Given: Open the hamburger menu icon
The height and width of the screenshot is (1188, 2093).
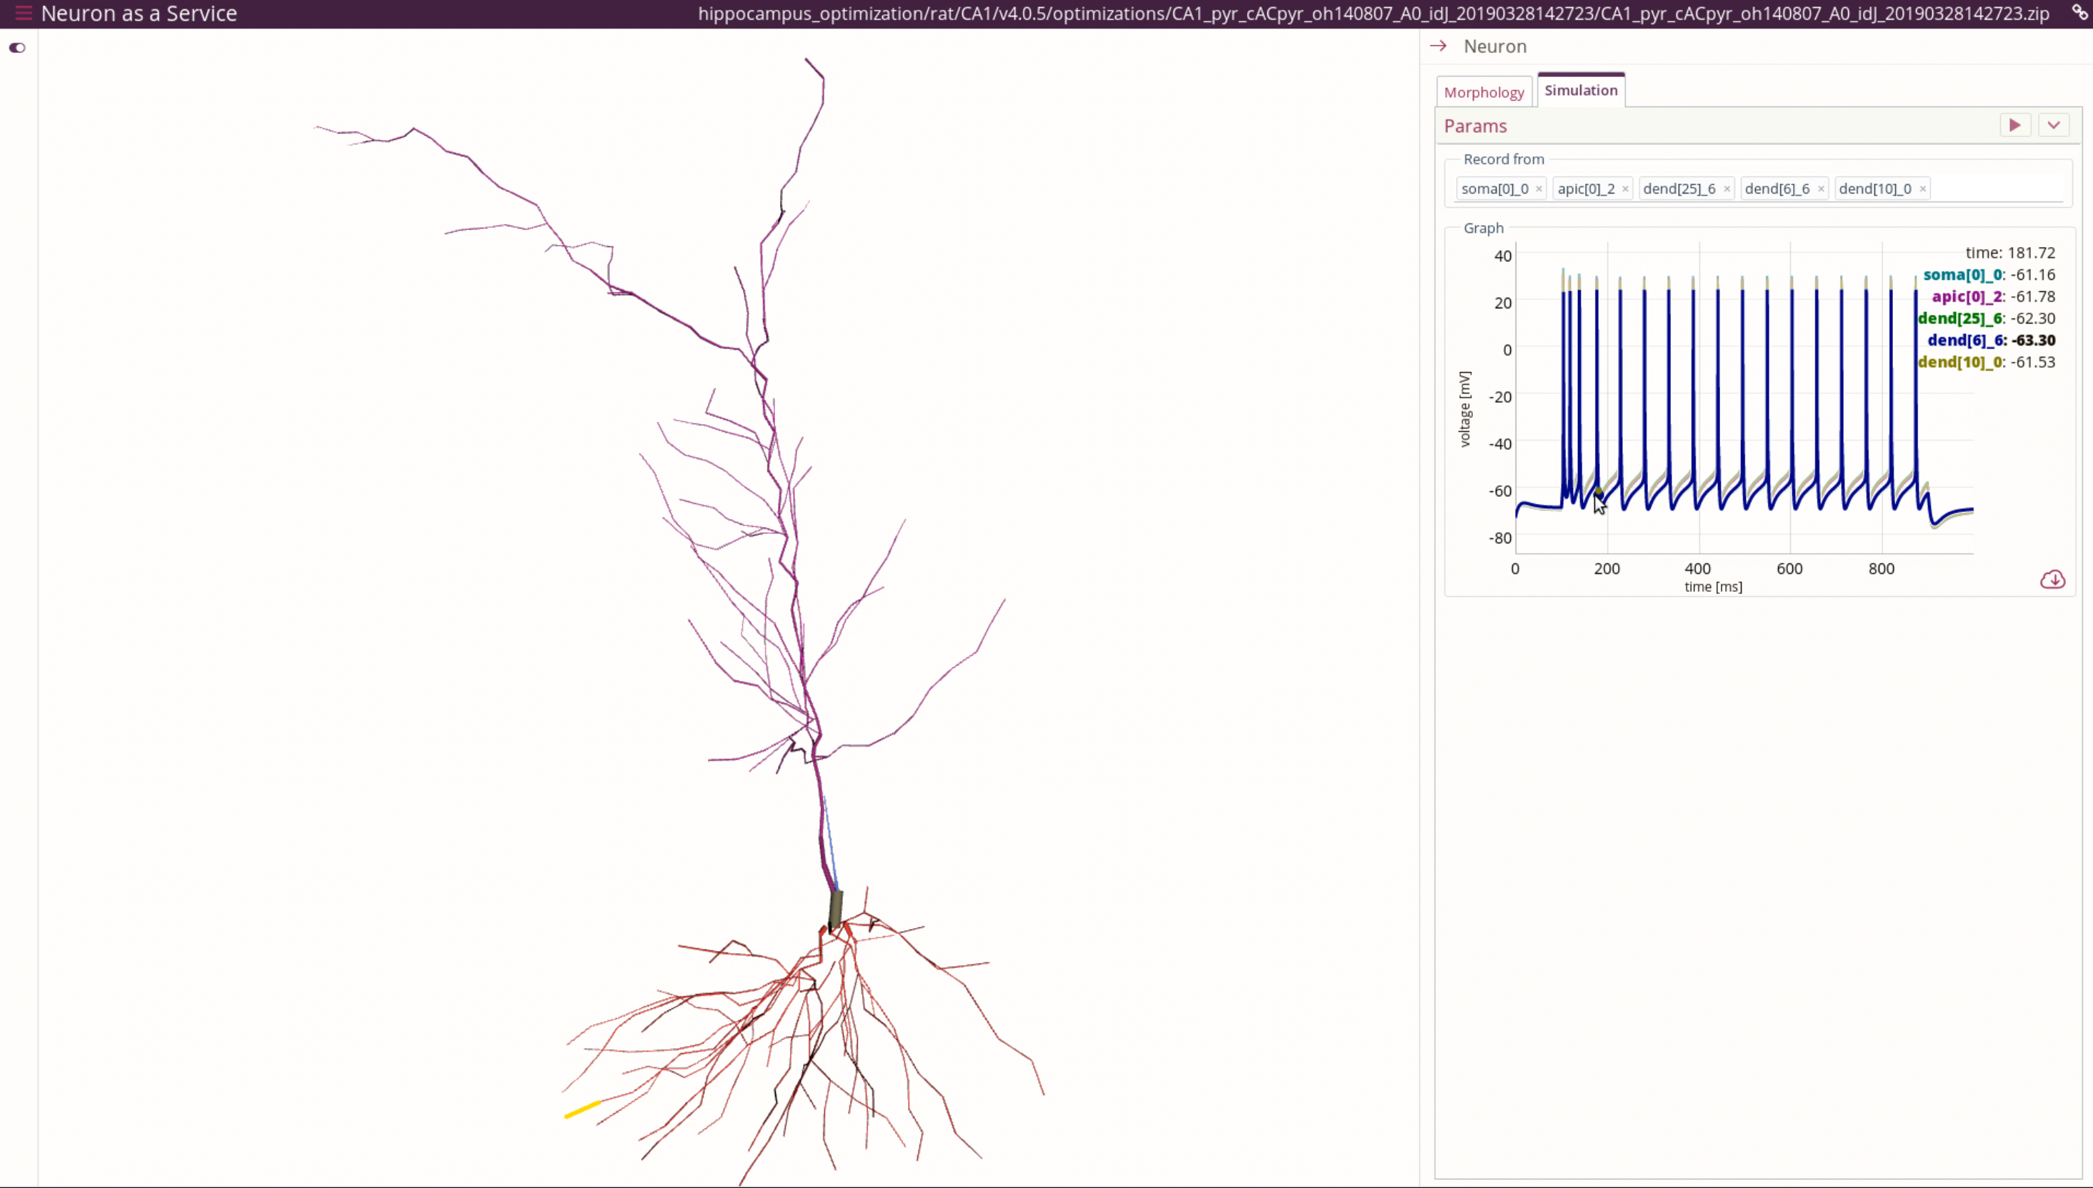Looking at the screenshot, I should [x=23, y=13].
